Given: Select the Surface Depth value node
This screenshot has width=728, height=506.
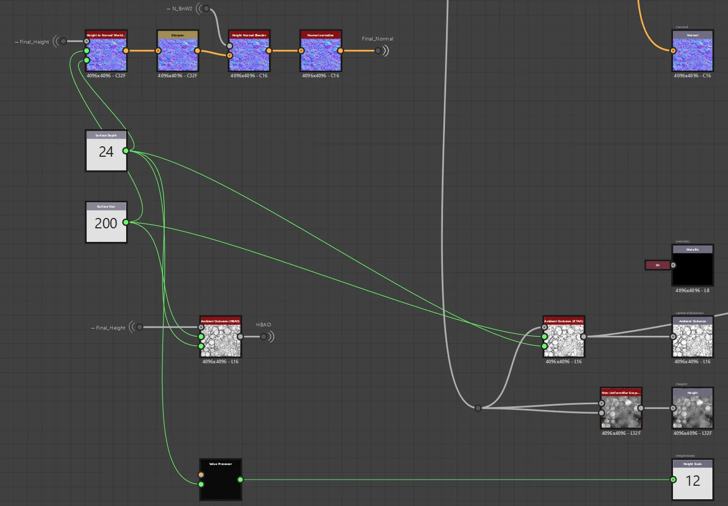Looking at the screenshot, I should click(106, 151).
